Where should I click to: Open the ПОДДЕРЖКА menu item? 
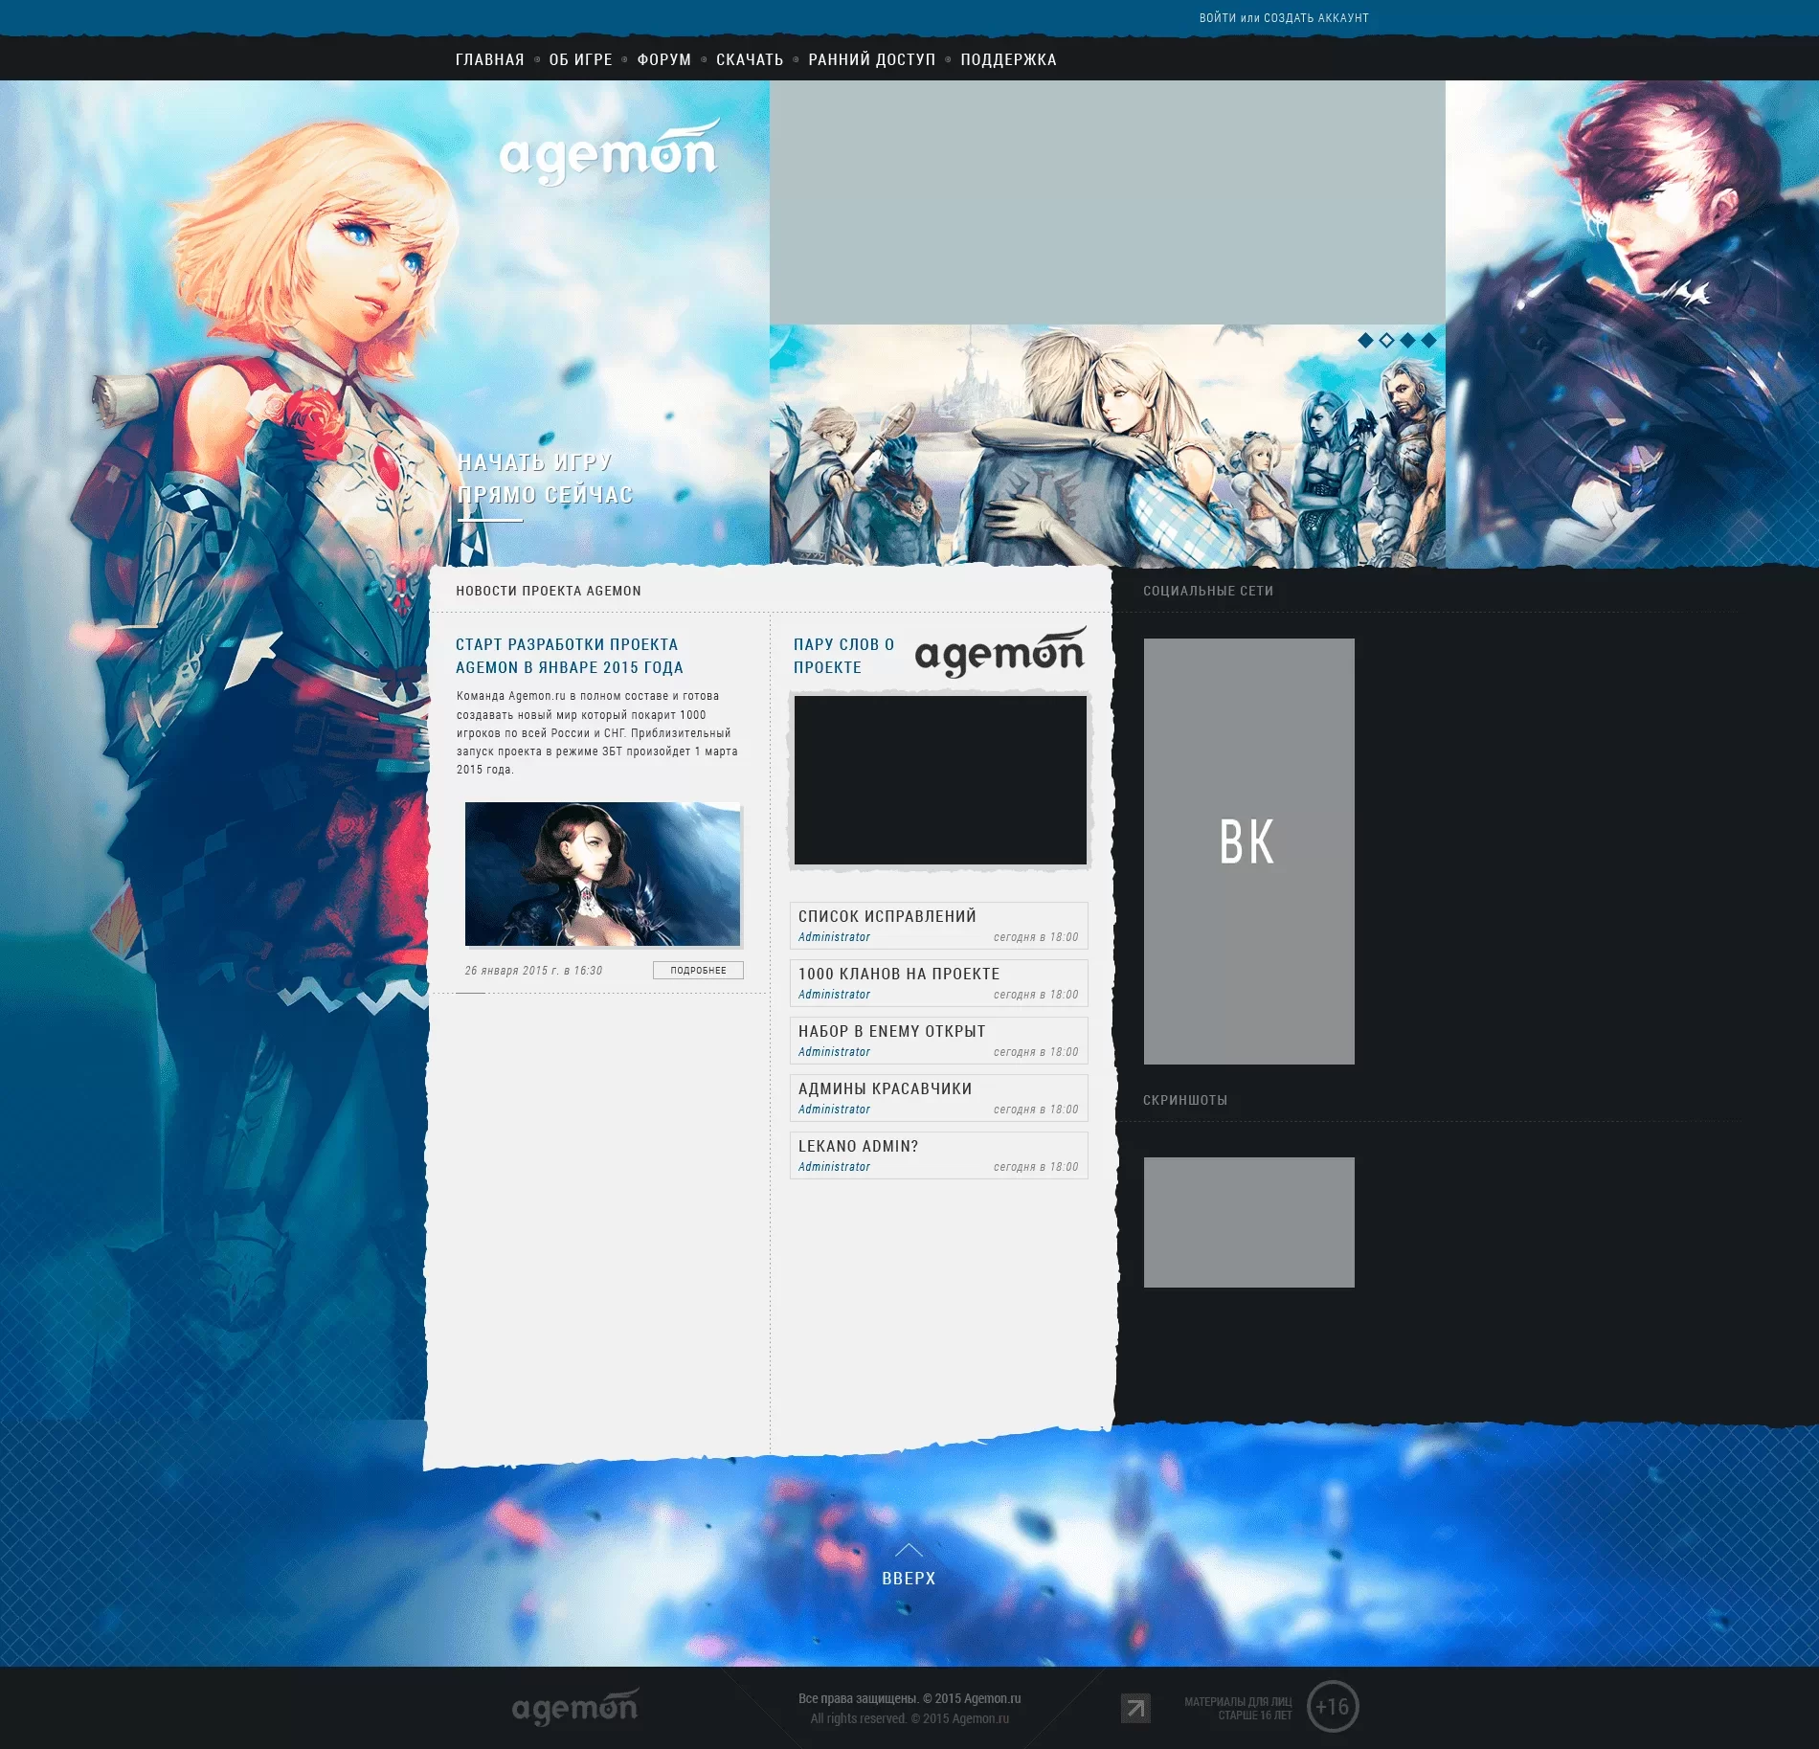[1008, 59]
